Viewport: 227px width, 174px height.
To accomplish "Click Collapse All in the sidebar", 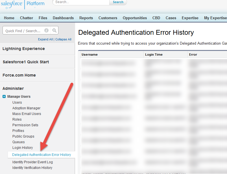I will 63,39.
